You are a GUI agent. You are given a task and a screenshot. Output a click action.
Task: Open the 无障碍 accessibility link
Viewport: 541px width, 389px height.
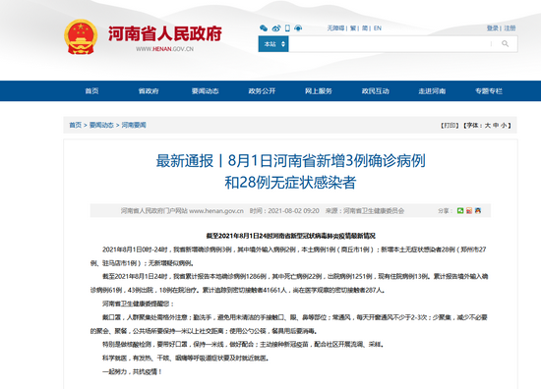335,28
